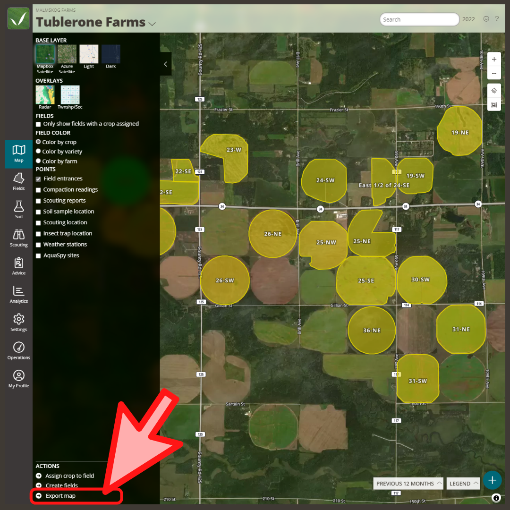
Task: Open the Scouting section in sidebar
Action: click(18, 238)
